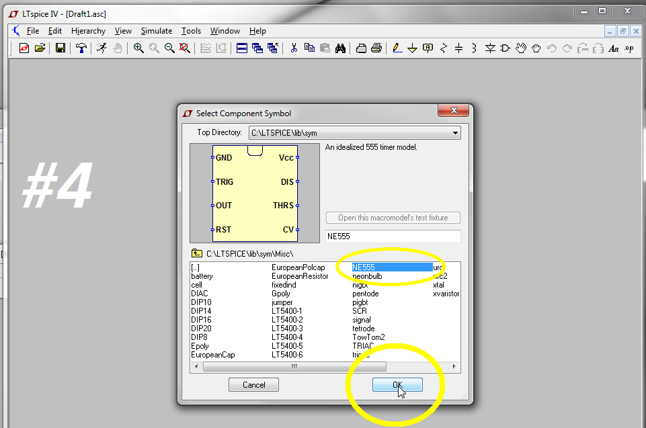Click the NE555 component name field
646x428 pixels.
393,237
